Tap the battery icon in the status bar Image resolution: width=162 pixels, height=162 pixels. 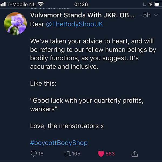[157, 4]
